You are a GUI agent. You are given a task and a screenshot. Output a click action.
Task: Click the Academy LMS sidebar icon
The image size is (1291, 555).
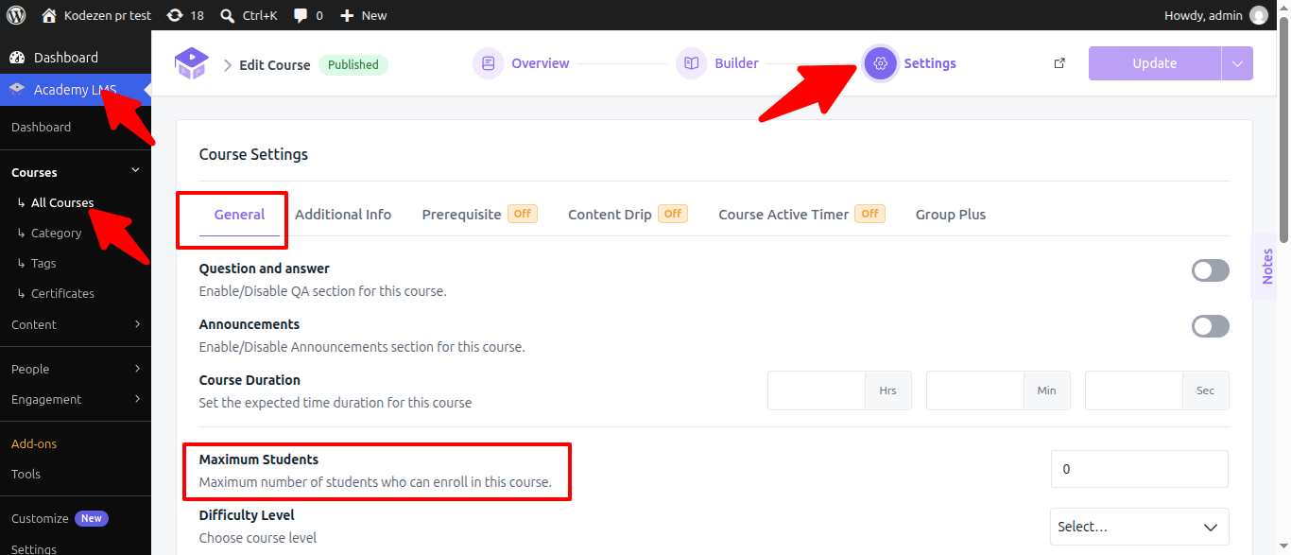click(17, 90)
